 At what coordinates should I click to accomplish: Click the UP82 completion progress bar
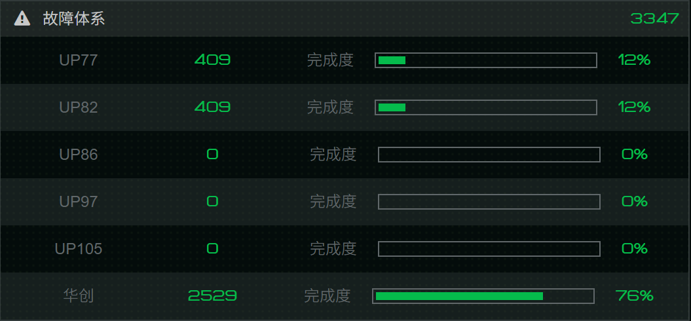click(485, 107)
